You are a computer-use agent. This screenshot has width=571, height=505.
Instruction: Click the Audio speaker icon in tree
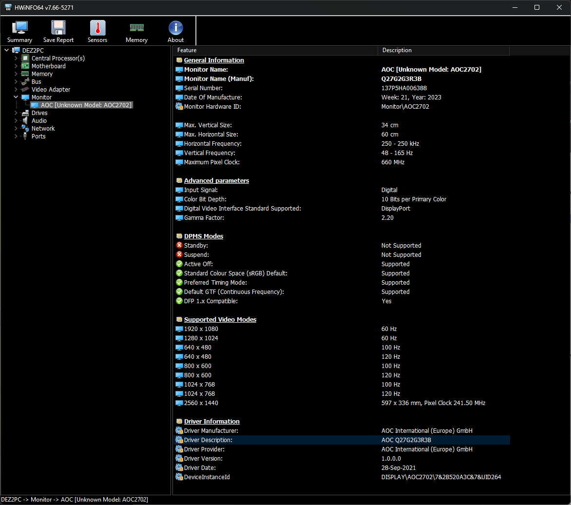pyautogui.click(x=25, y=120)
